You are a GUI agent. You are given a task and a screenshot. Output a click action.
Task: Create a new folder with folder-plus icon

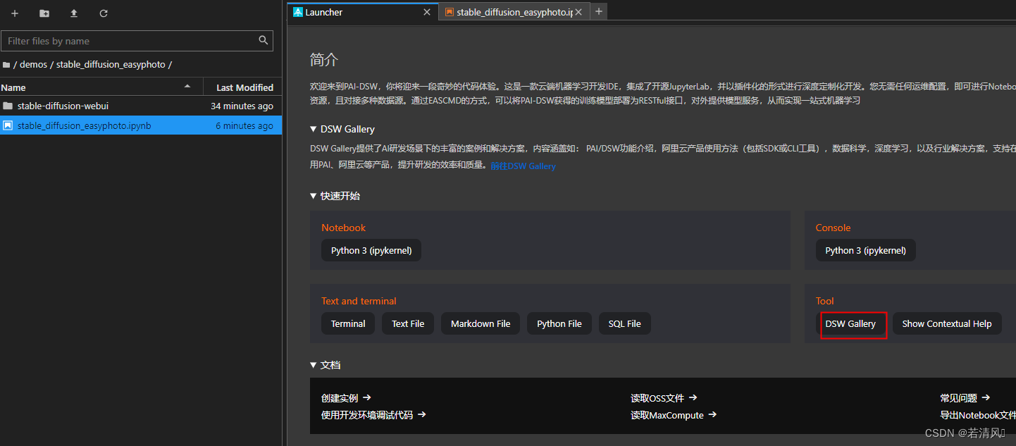click(x=44, y=13)
